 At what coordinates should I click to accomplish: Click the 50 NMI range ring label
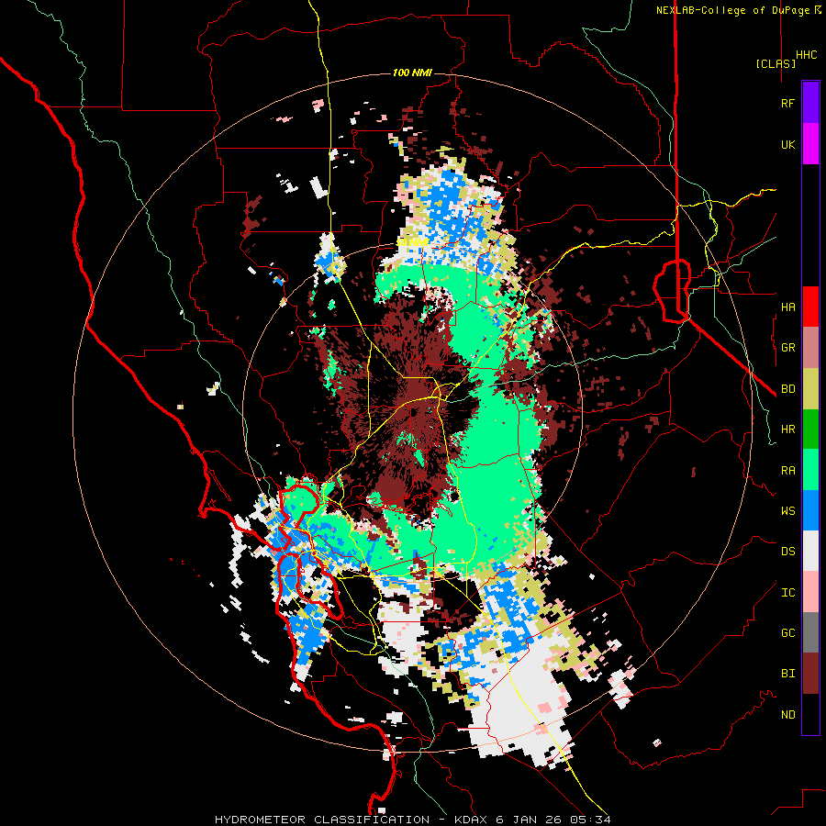click(412, 243)
